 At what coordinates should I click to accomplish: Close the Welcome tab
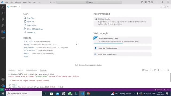pyautogui.click(x=19, y=7)
